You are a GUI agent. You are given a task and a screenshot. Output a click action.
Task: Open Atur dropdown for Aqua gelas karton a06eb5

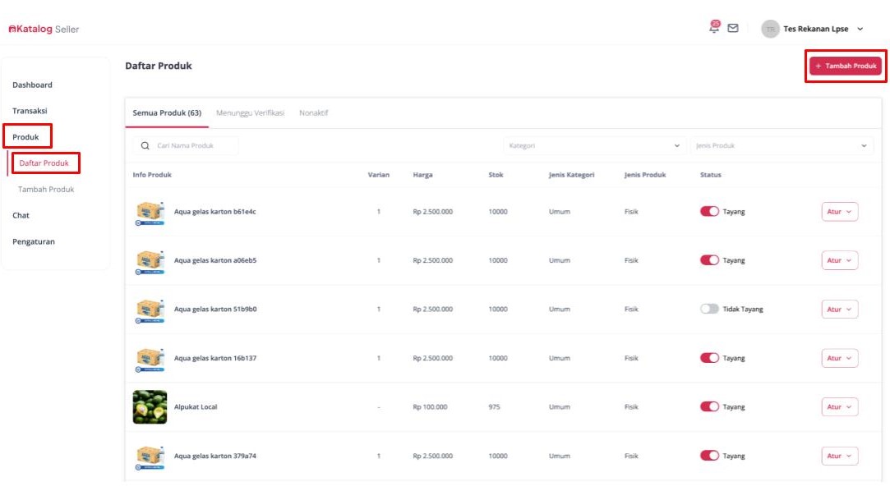click(x=839, y=260)
